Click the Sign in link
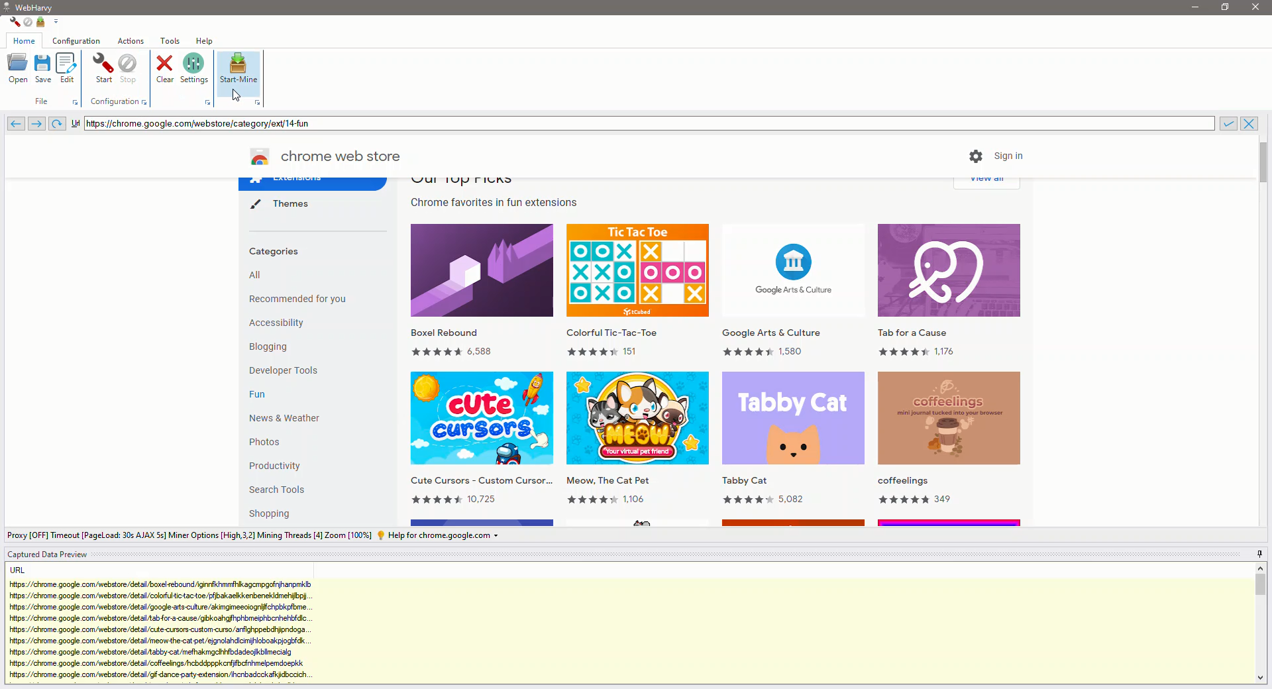 coord(1008,156)
